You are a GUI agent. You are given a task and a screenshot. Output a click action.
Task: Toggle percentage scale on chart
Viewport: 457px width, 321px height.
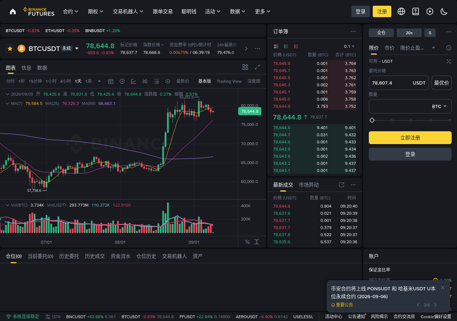(x=247, y=242)
